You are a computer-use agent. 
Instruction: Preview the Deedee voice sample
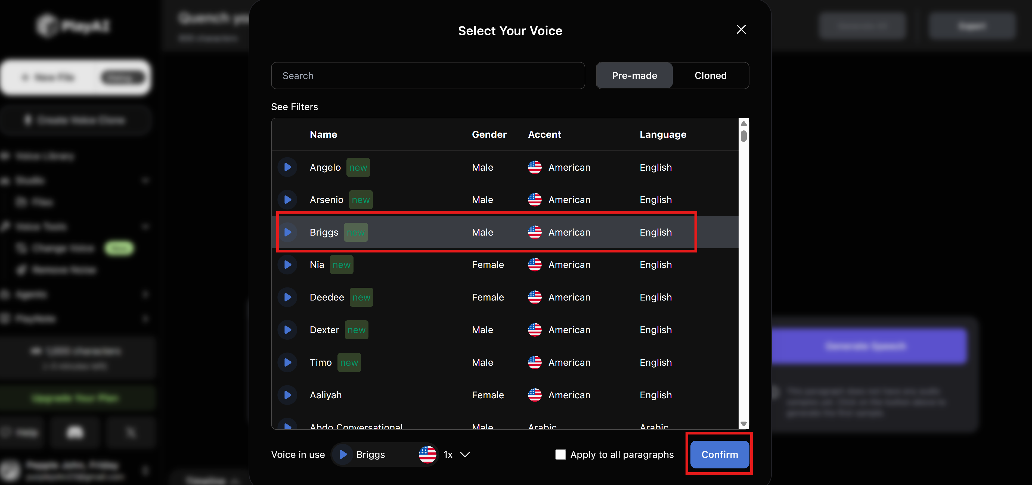287,297
